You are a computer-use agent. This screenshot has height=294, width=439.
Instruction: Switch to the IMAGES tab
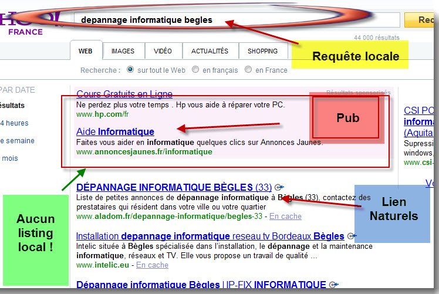(123, 51)
